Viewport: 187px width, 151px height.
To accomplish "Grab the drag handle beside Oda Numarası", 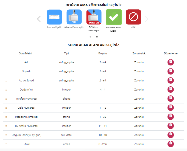I will [x=6, y=108].
